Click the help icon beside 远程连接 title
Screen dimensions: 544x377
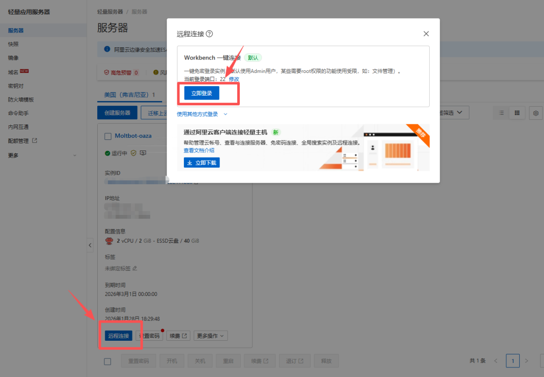(209, 34)
